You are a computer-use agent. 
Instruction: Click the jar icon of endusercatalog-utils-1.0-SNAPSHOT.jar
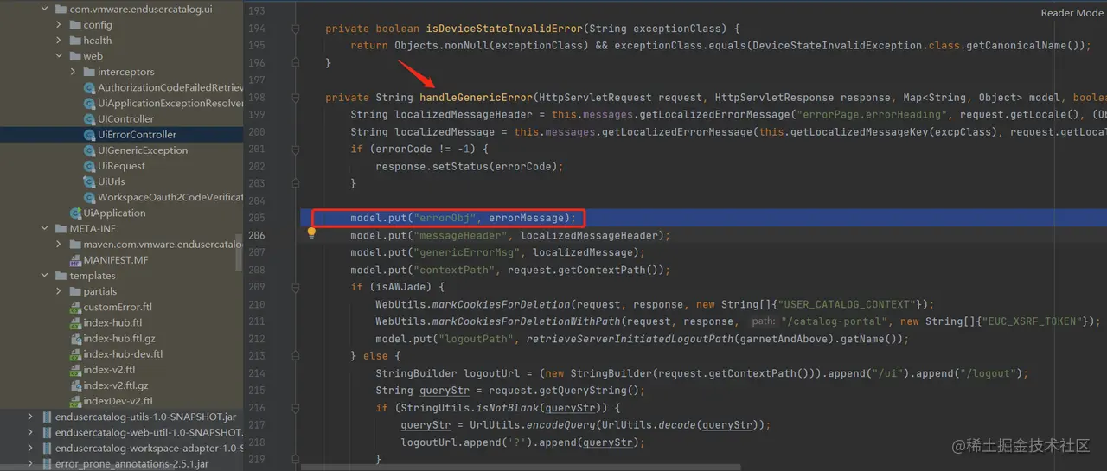(47, 417)
